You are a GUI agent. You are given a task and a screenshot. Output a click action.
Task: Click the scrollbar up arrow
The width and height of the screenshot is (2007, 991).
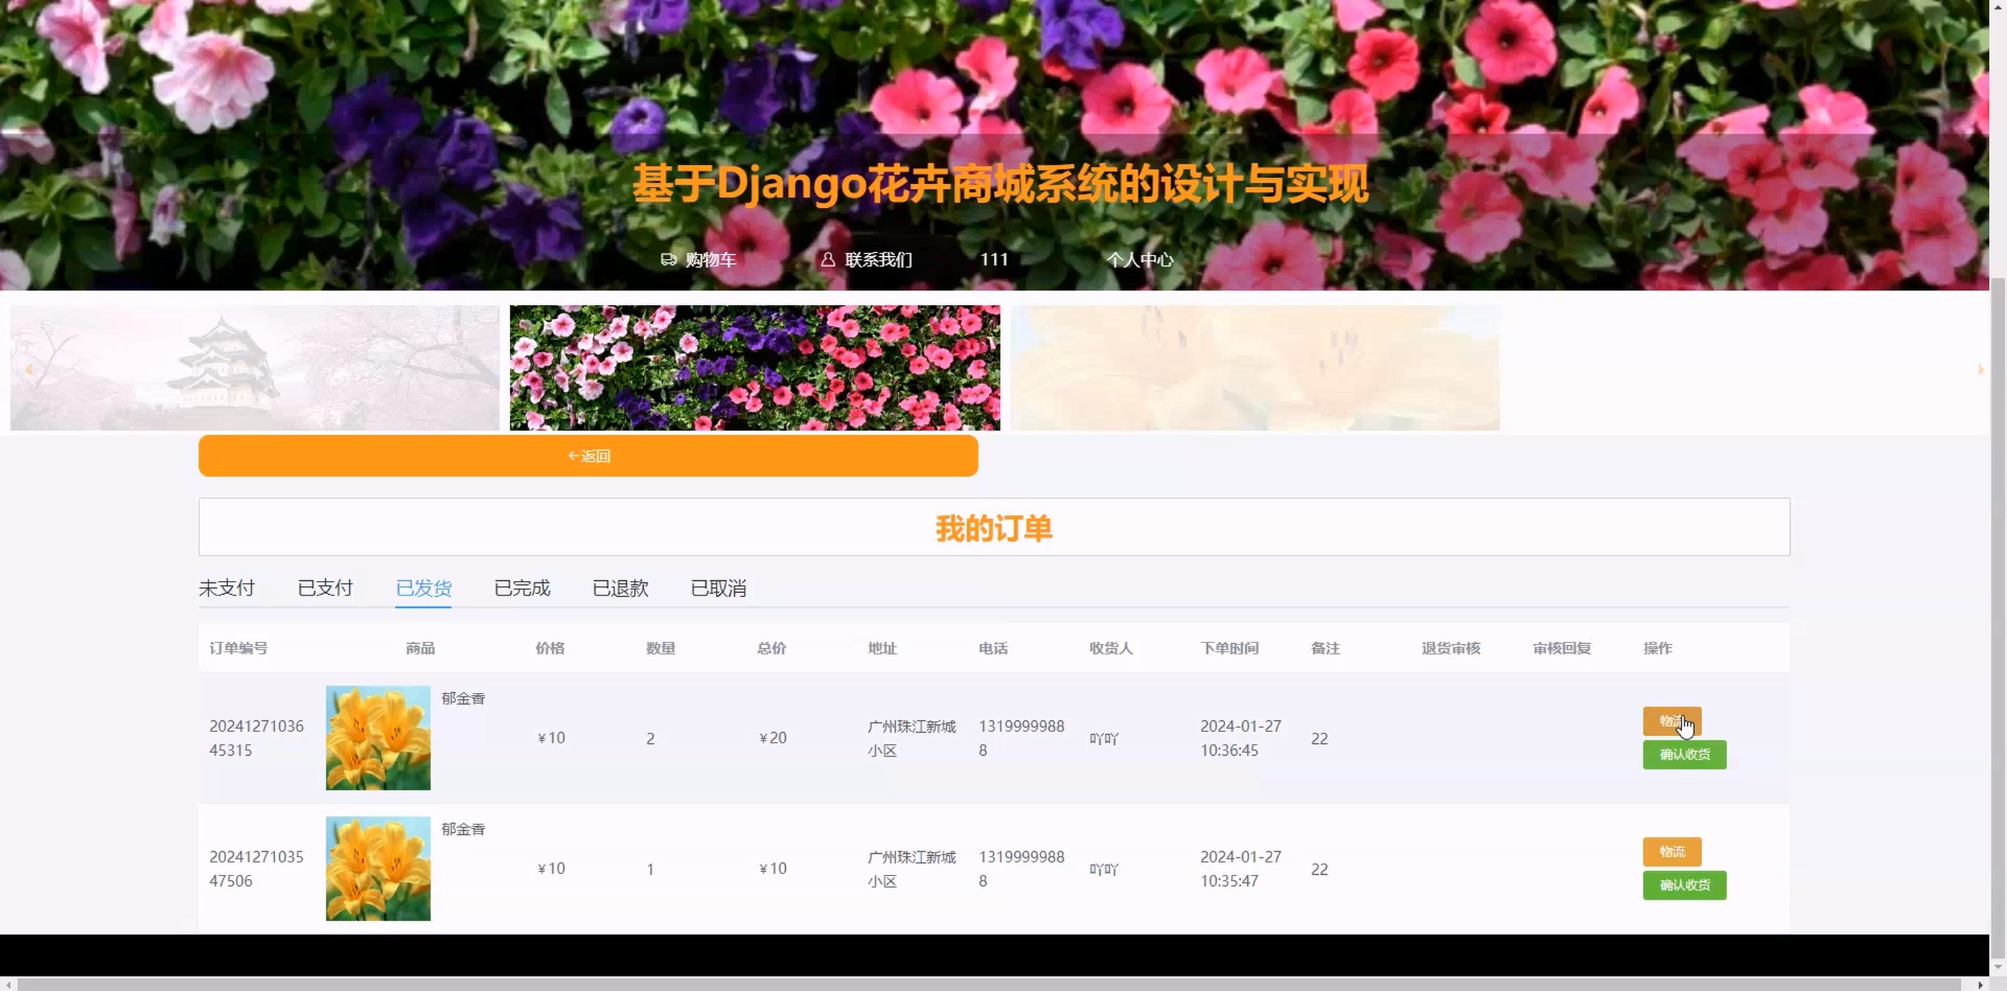(1999, 6)
